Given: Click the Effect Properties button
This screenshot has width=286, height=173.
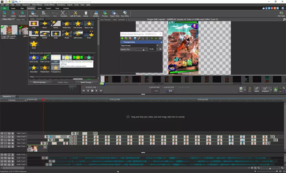Looking at the screenshot, I should [40, 82].
